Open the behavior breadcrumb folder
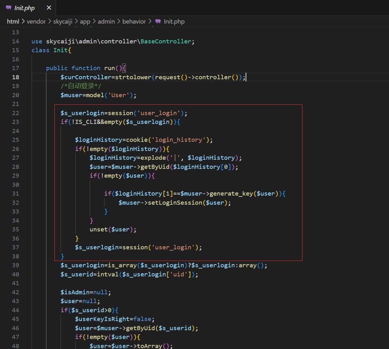Screen dimensions: 389x349 point(134,22)
